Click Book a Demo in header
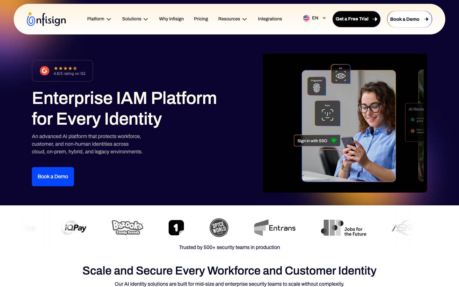Image resolution: width=459 pixels, height=287 pixels. (409, 19)
